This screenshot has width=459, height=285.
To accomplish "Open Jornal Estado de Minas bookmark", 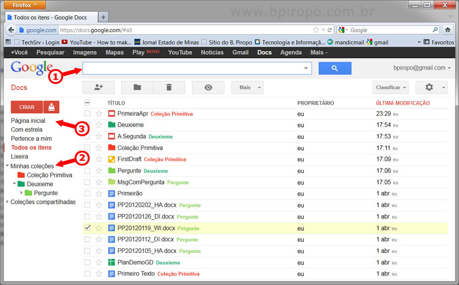I will [167, 42].
